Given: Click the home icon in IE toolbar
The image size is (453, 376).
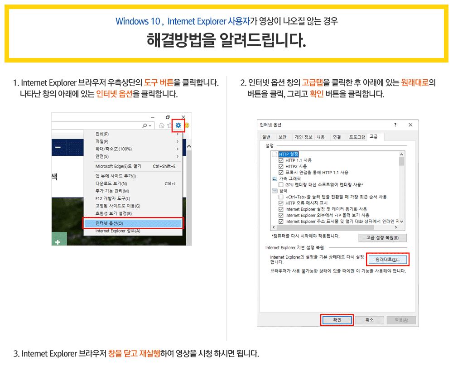Looking at the screenshot, I should [x=162, y=125].
